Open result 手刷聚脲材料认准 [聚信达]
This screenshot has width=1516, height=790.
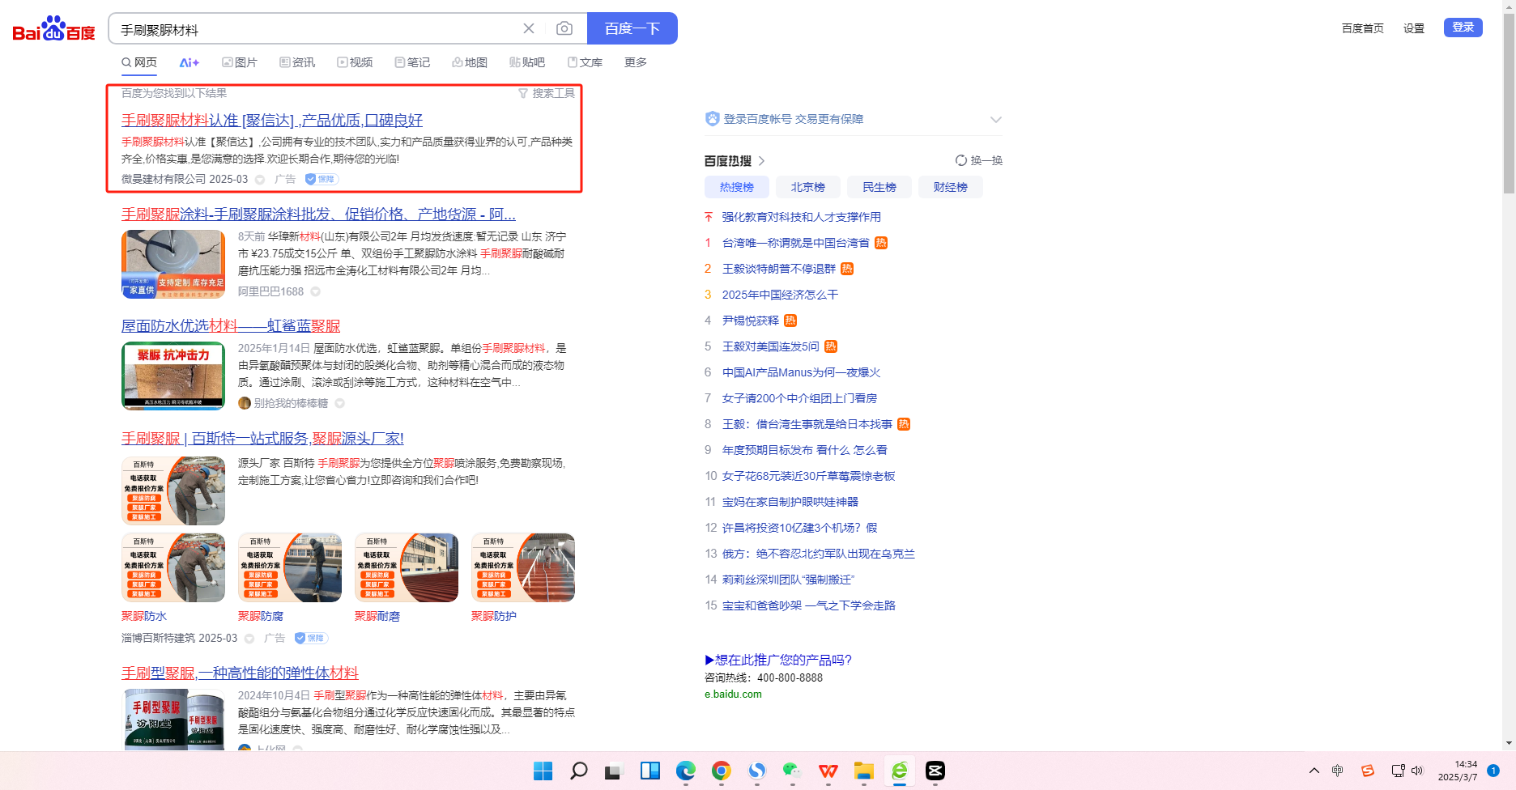pyautogui.click(x=272, y=121)
